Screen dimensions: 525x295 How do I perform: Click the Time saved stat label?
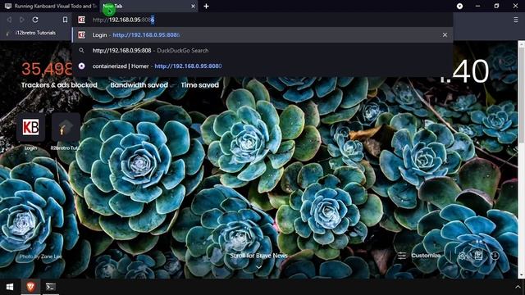[x=199, y=85]
